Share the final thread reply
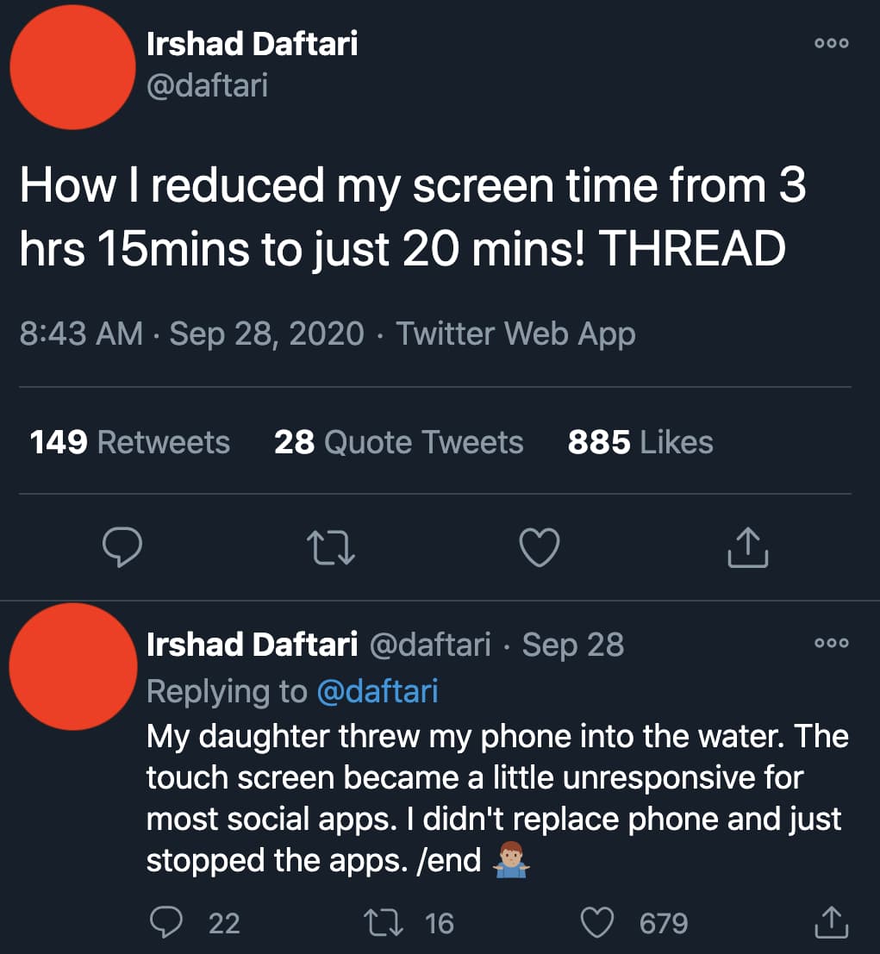The width and height of the screenshot is (880, 954). click(x=831, y=922)
